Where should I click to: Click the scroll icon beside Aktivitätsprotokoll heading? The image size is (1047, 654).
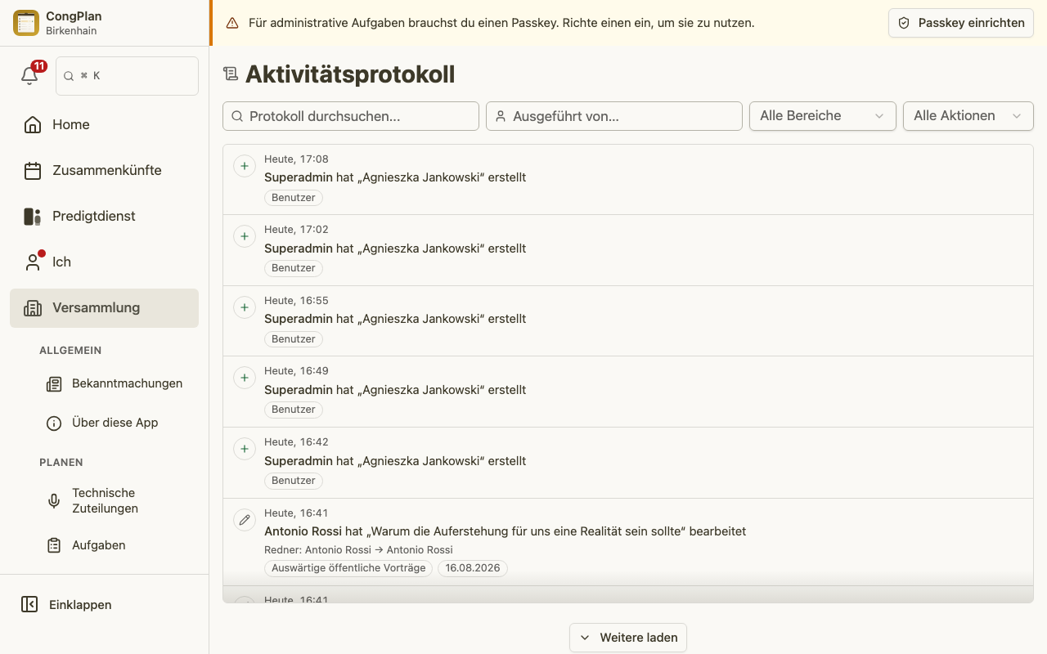pyautogui.click(x=231, y=74)
